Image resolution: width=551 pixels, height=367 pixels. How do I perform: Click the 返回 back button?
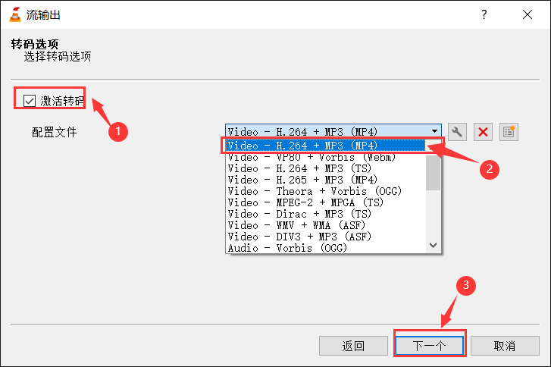[353, 346]
